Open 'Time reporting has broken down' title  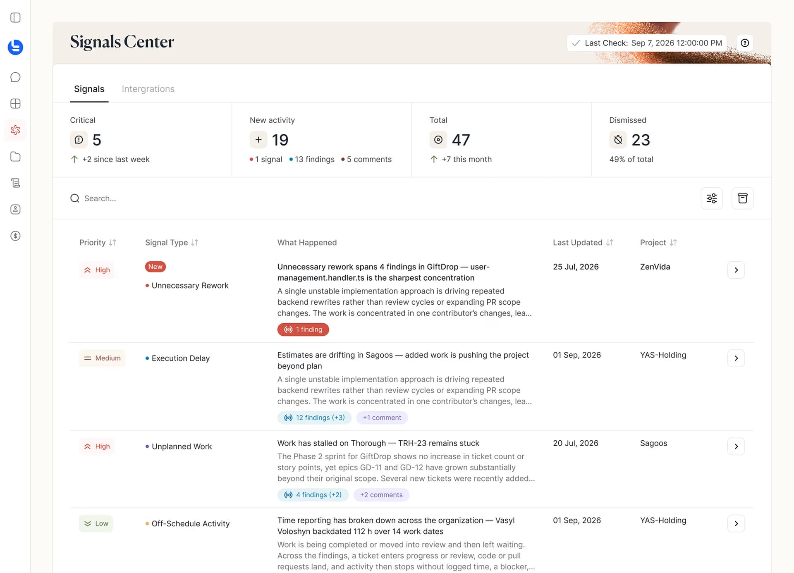[396, 526]
